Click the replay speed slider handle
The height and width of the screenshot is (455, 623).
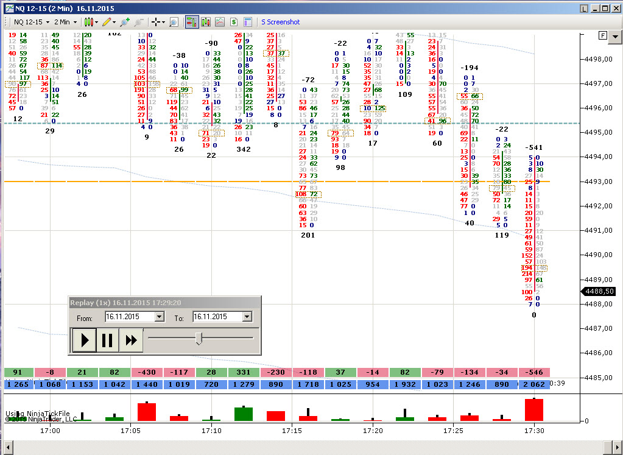click(199, 338)
